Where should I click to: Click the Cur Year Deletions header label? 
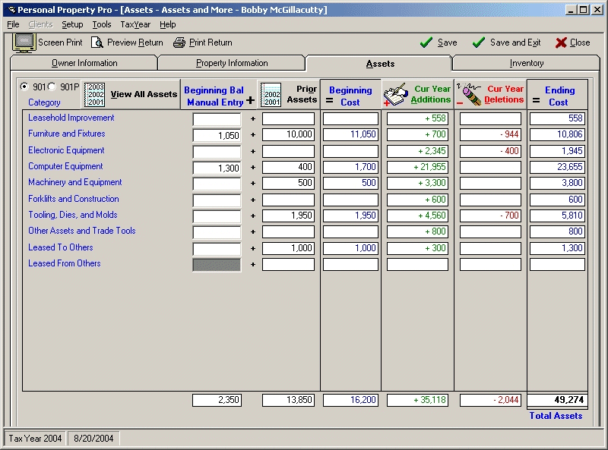(504, 94)
